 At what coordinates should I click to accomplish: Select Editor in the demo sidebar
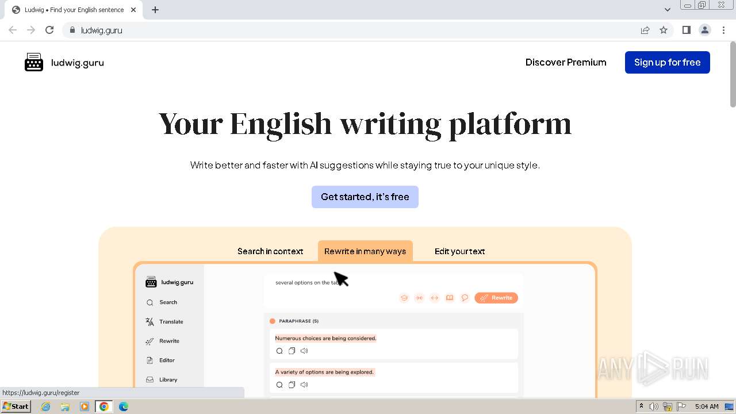pos(160,361)
